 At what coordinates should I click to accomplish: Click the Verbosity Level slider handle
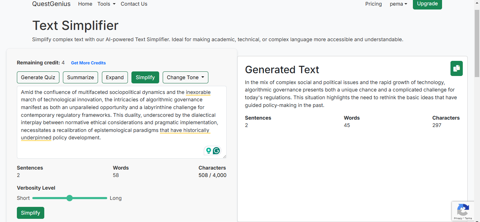(70, 198)
